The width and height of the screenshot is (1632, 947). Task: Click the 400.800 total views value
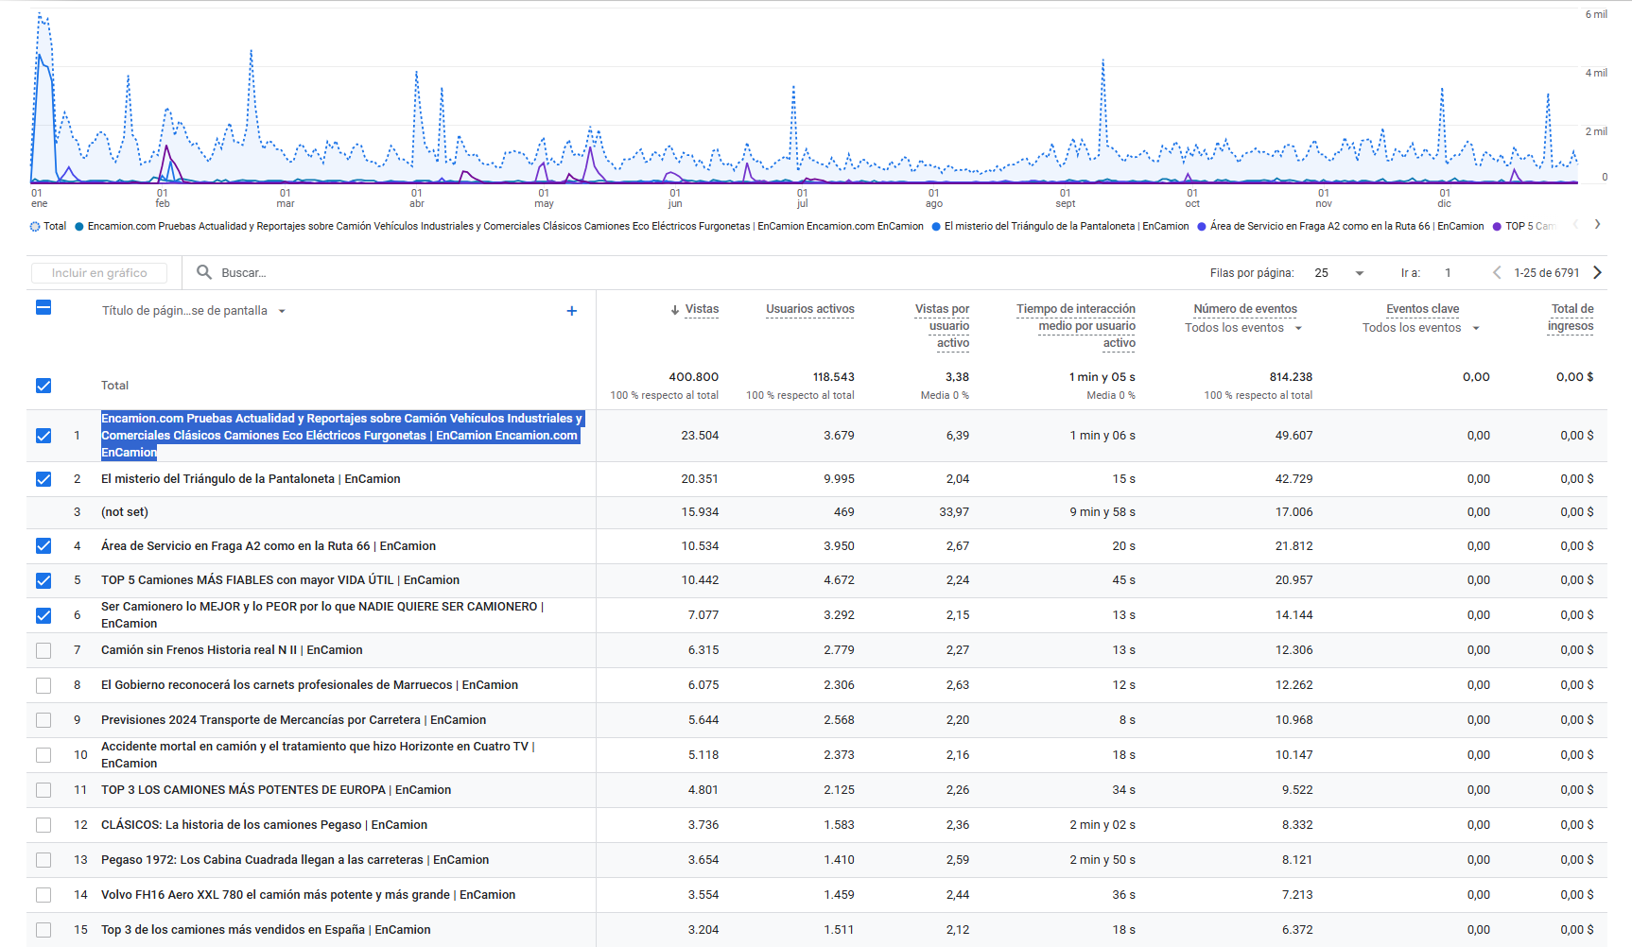(693, 377)
